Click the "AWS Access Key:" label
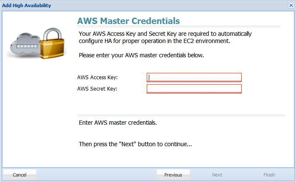The width and height of the screenshot is (296, 182). coord(97,78)
